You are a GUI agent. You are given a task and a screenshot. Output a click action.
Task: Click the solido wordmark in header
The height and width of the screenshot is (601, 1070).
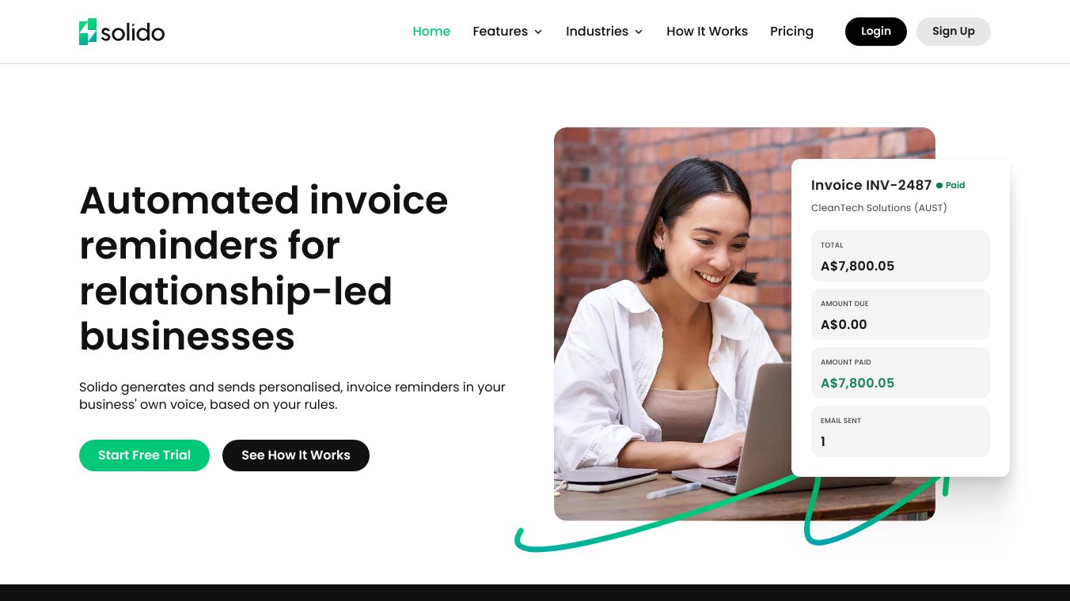[133, 32]
